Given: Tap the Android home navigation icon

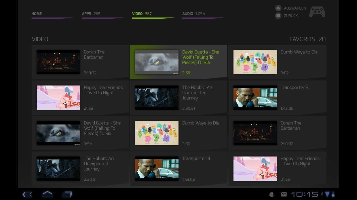Looking at the screenshot, I should tap(47, 194).
